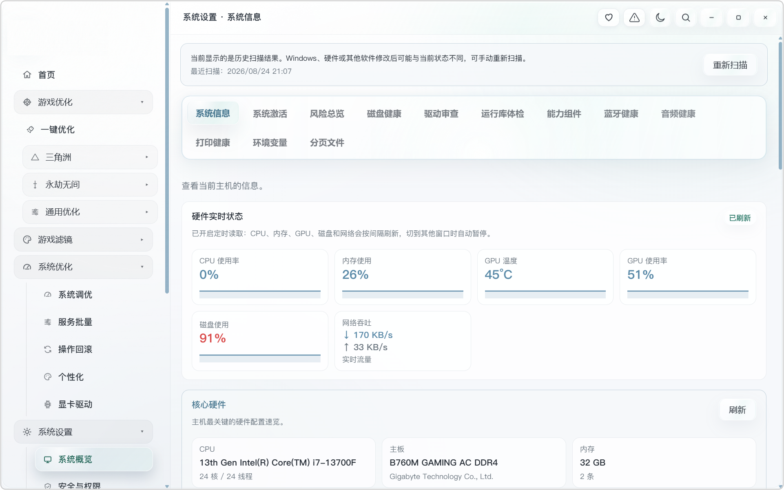Screen dimensions: 784x490
Task: Expand the 三角洲 submenu arrow
Action: (147, 157)
